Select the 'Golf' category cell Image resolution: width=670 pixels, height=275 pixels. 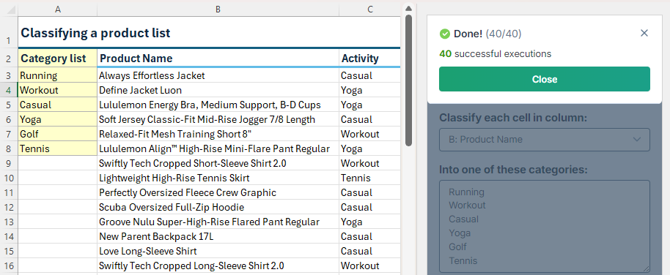(x=58, y=134)
